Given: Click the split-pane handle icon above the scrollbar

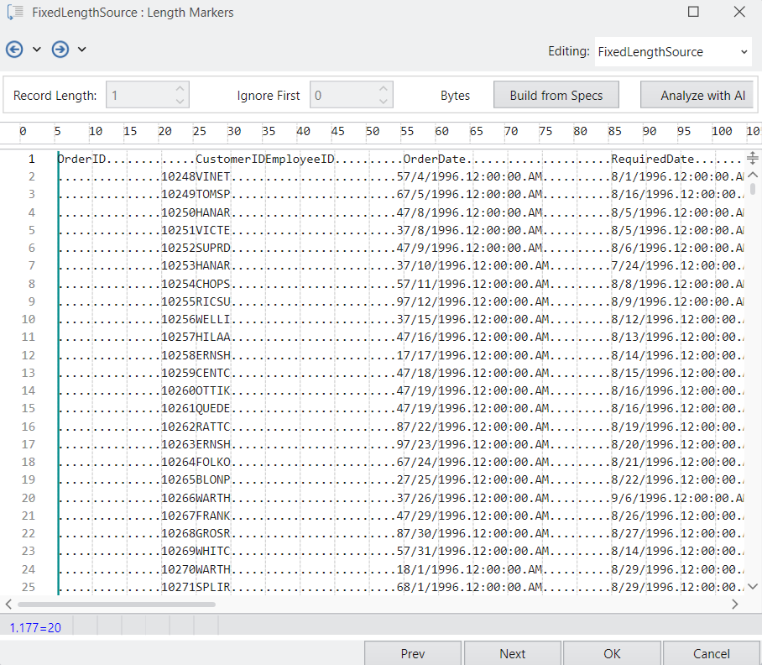Looking at the screenshot, I should (752, 158).
